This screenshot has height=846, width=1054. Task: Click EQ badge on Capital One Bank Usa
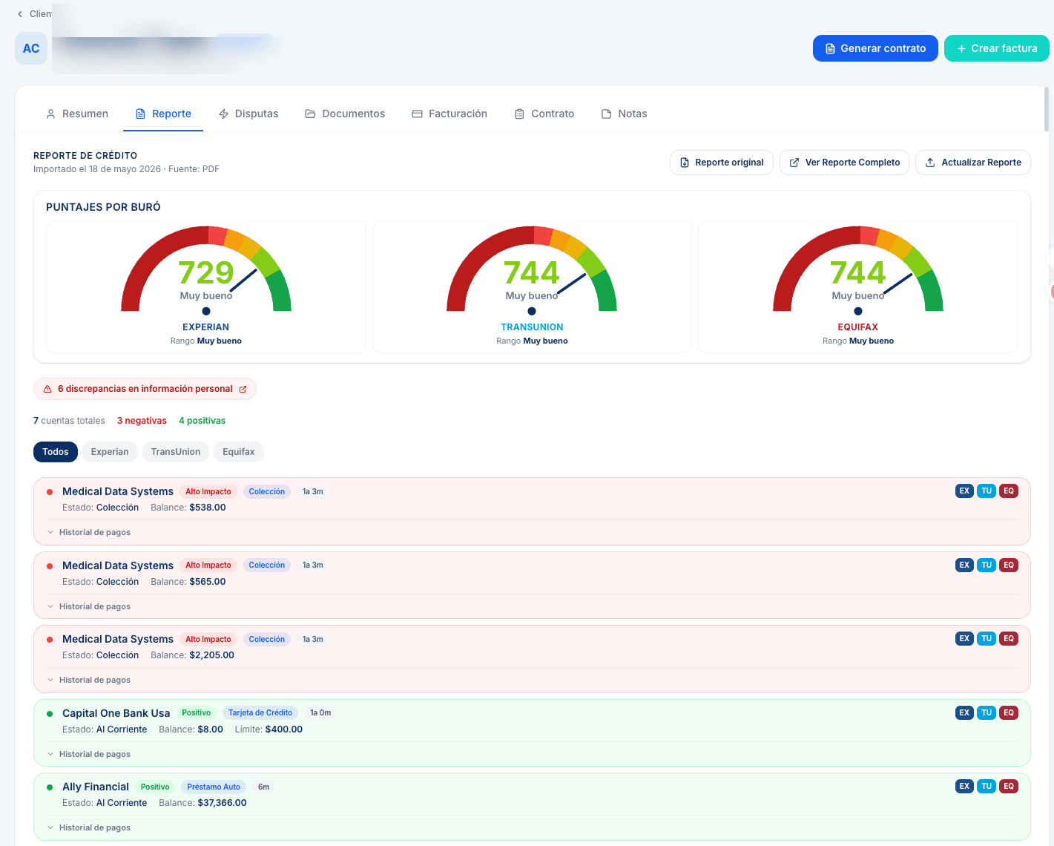coord(1009,712)
